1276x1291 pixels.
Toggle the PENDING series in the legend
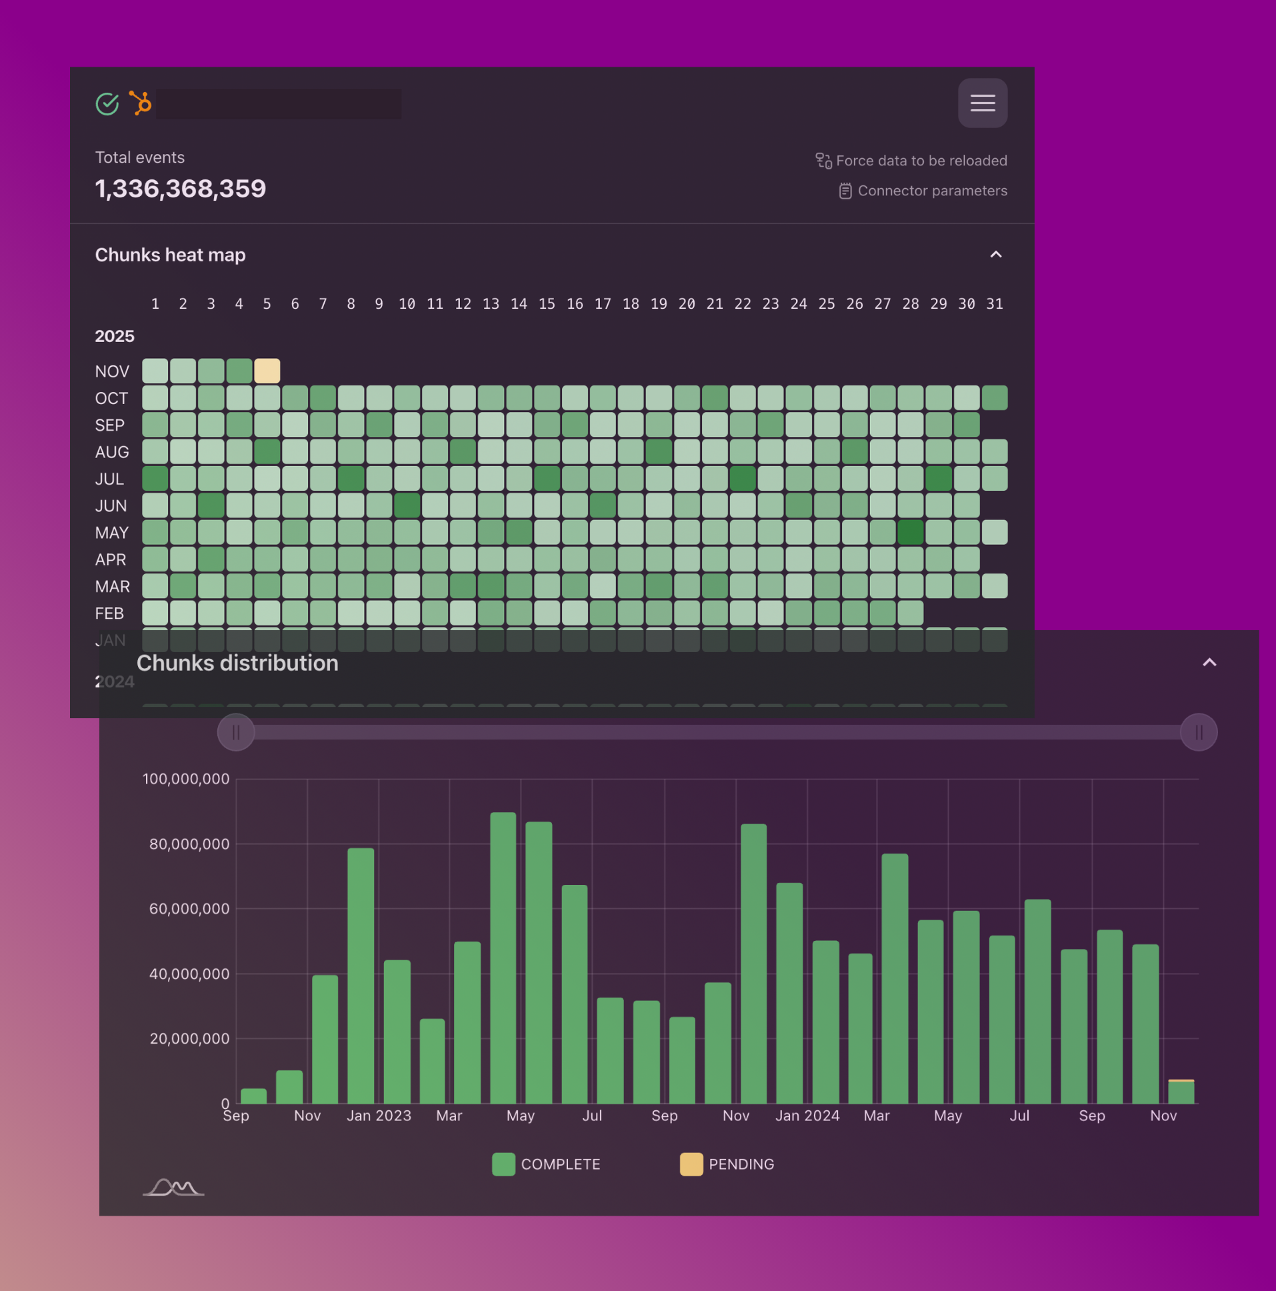[x=727, y=1164]
